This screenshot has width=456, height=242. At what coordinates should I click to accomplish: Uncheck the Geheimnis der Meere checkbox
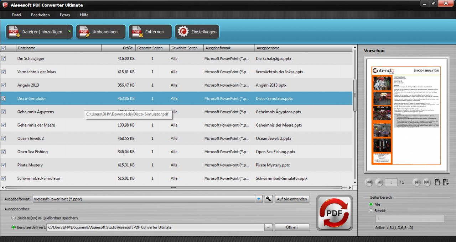[x=4, y=125]
